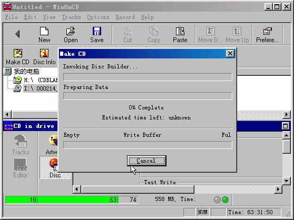This screenshot has height=220, width=294.
Task: Open the View menu
Action: [49, 17]
